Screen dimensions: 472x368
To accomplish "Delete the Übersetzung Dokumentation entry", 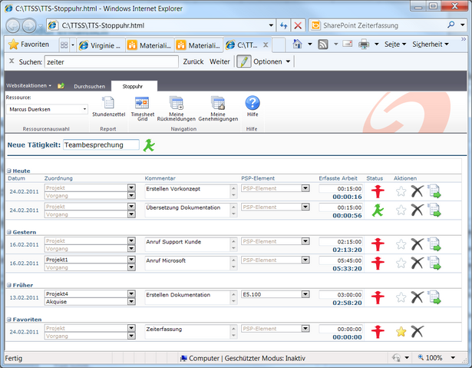I will tap(418, 210).
